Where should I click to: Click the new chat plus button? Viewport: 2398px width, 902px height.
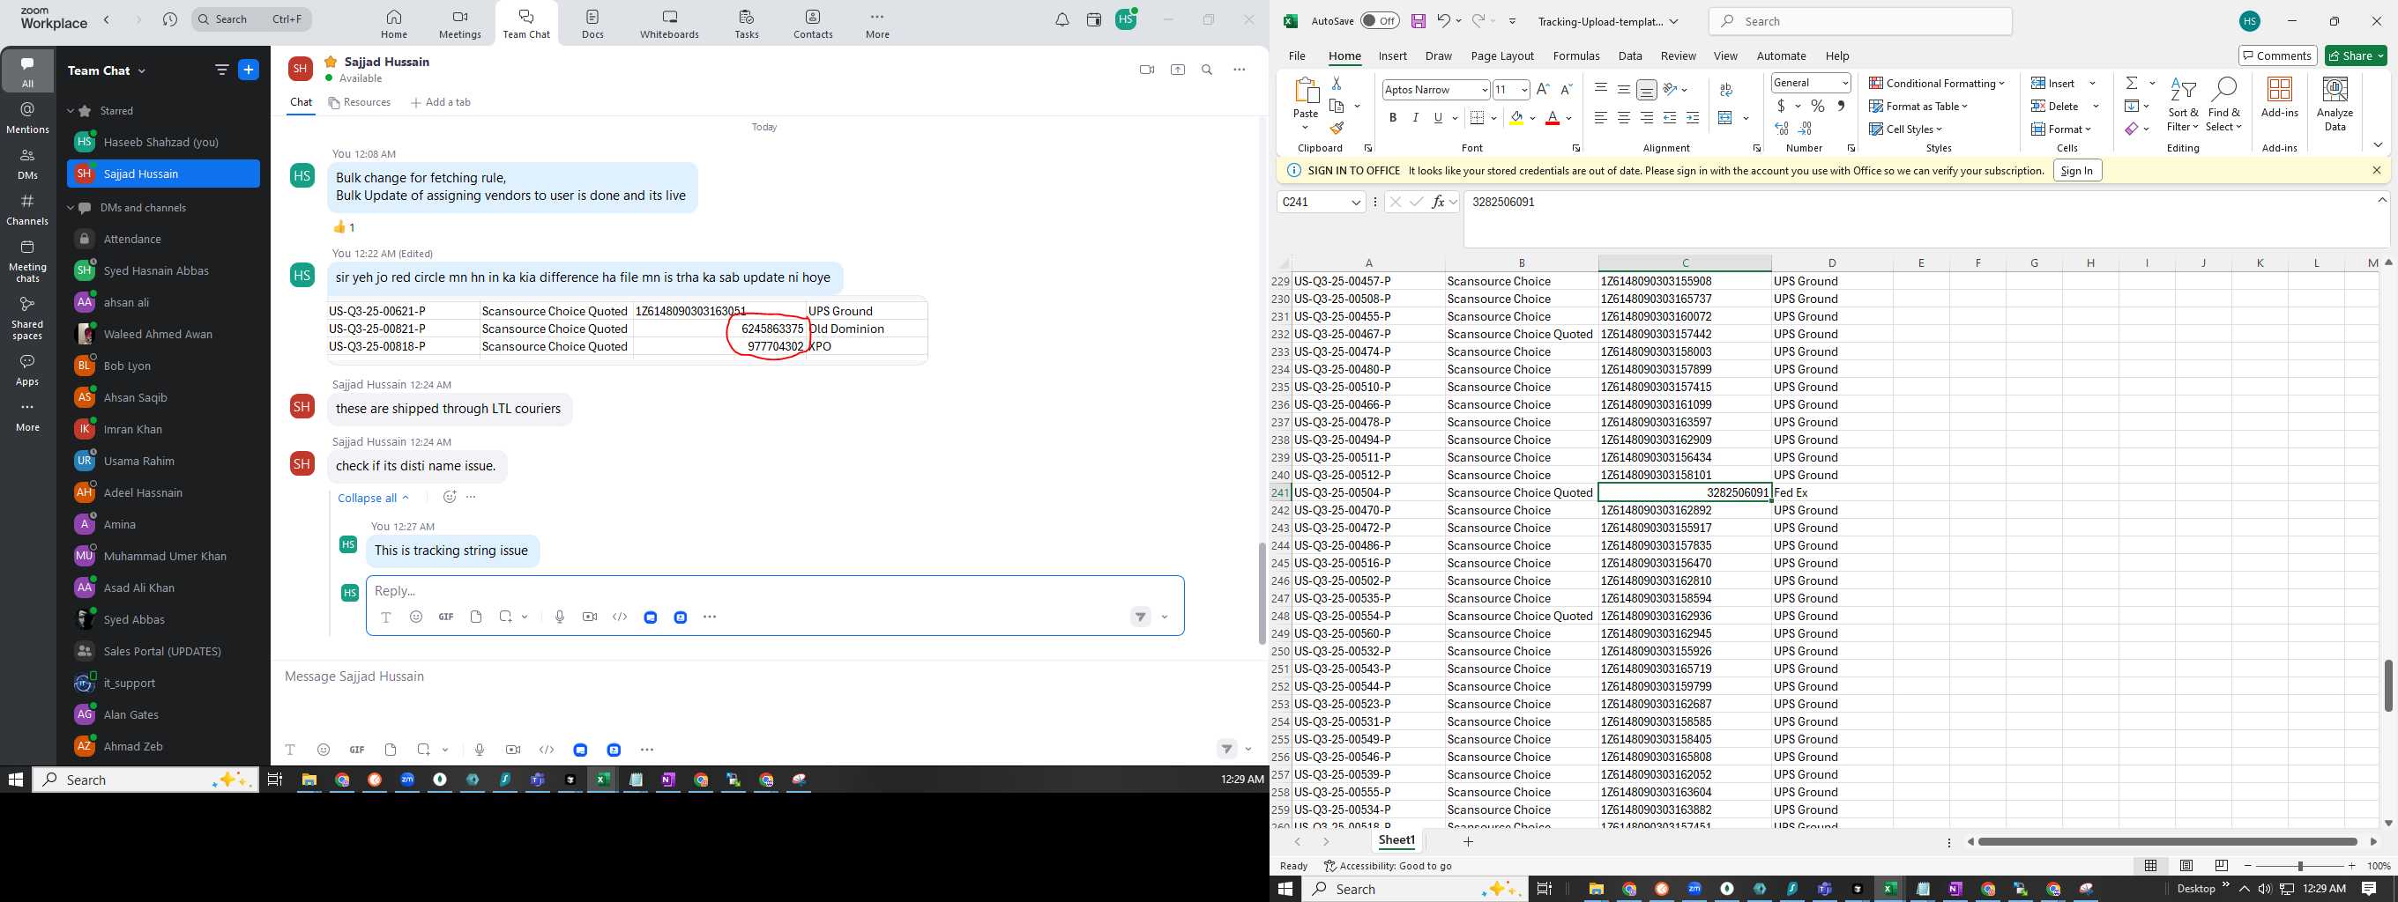[x=249, y=70]
